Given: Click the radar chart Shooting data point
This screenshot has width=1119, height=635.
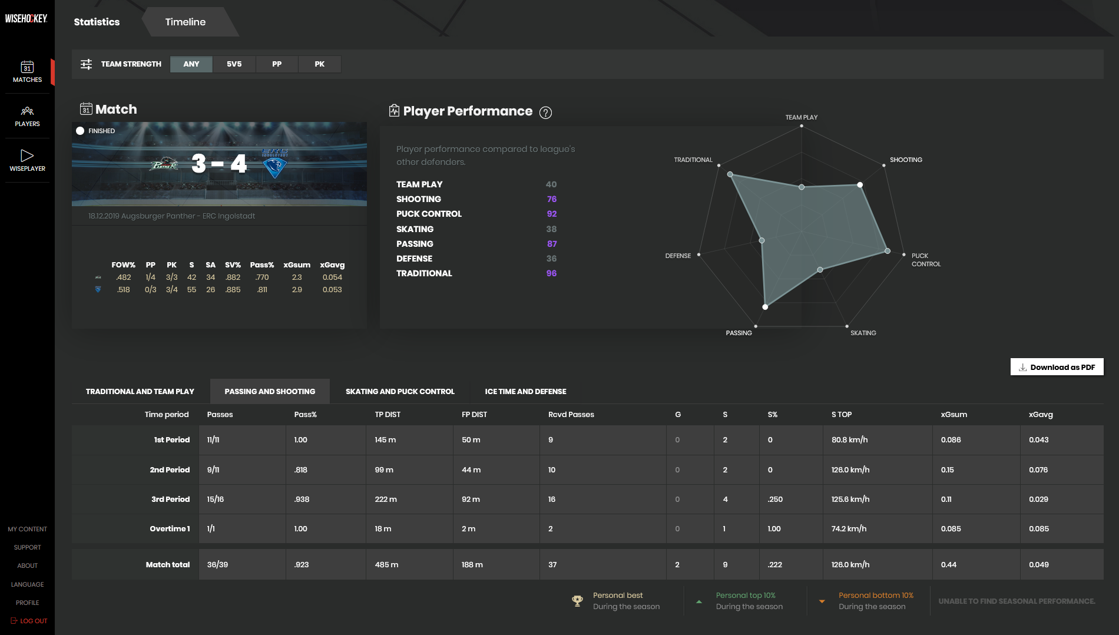Looking at the screenshot, I should (860, 185).
